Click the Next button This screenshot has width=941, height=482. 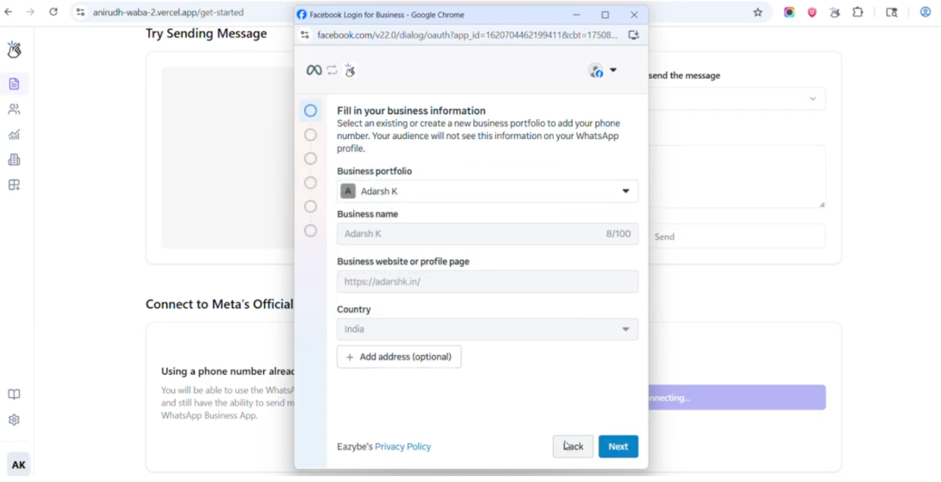(x=618, y=447)
